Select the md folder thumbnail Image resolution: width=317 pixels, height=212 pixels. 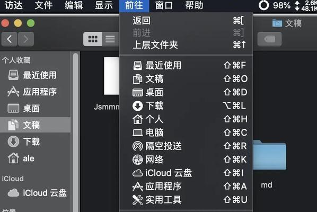click(270, 155)
